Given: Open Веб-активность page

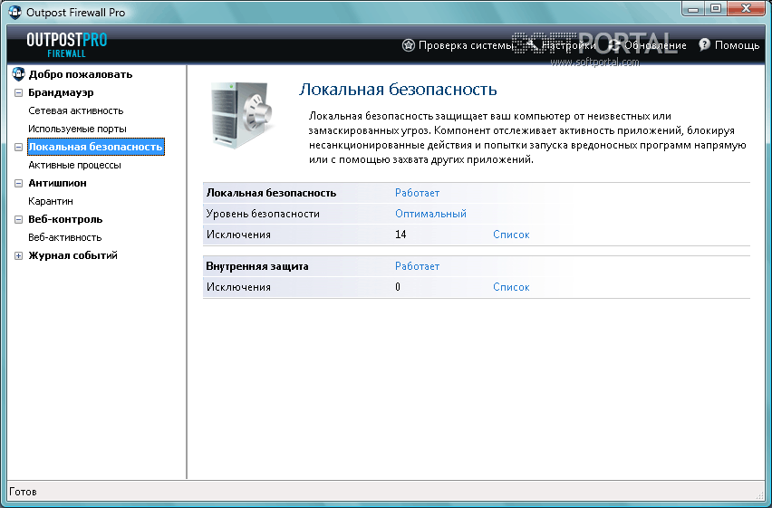Looking at the screenshot, I should coord(65,237).
